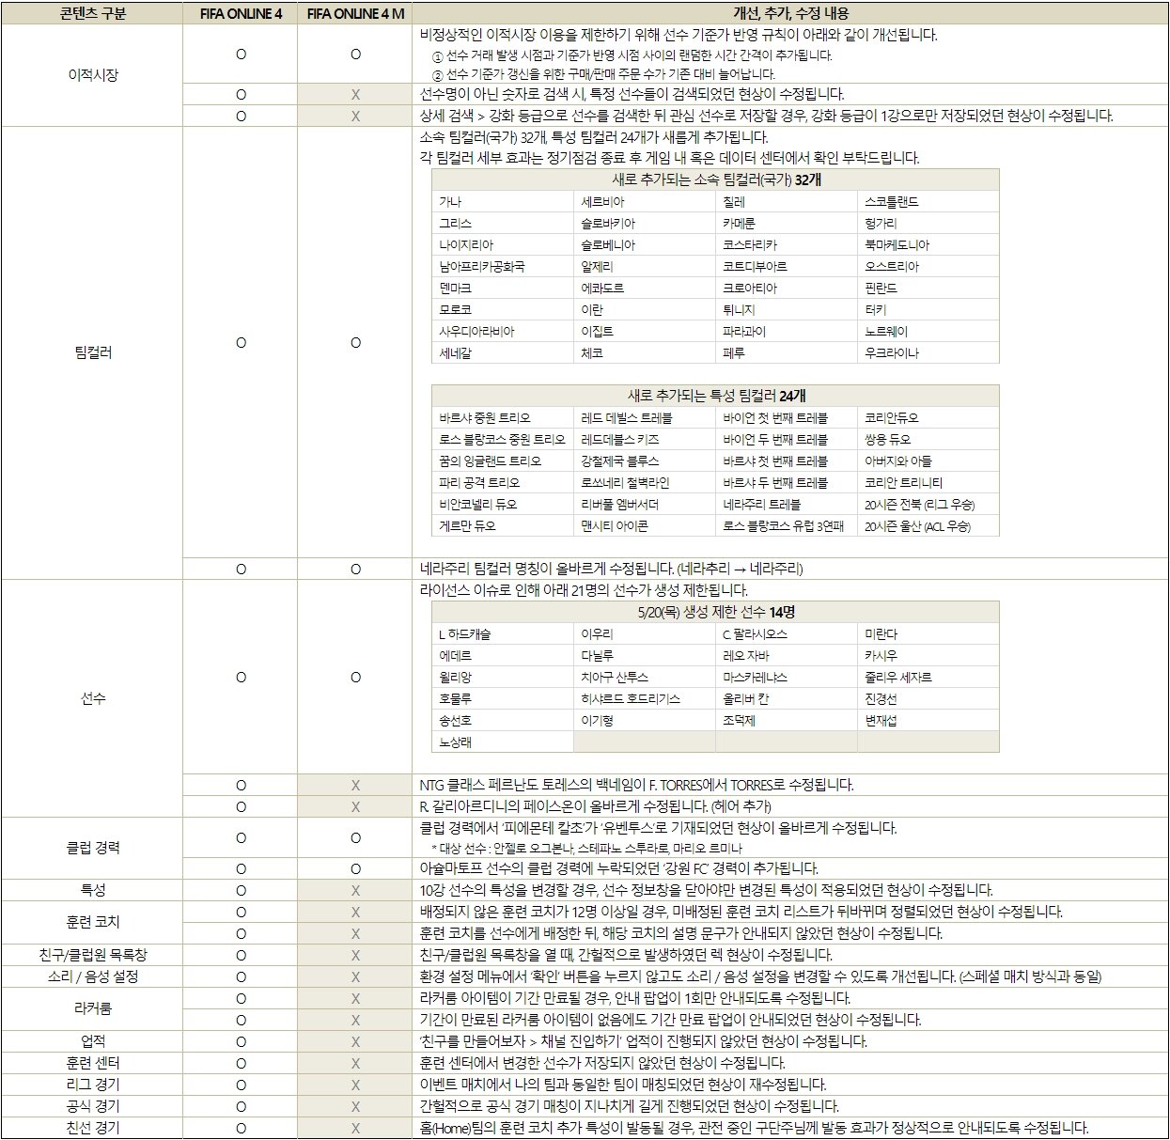Click the '업적' category cell
The width and height of the screenshot is (1170, 1140).
(x=93, y=1041)
